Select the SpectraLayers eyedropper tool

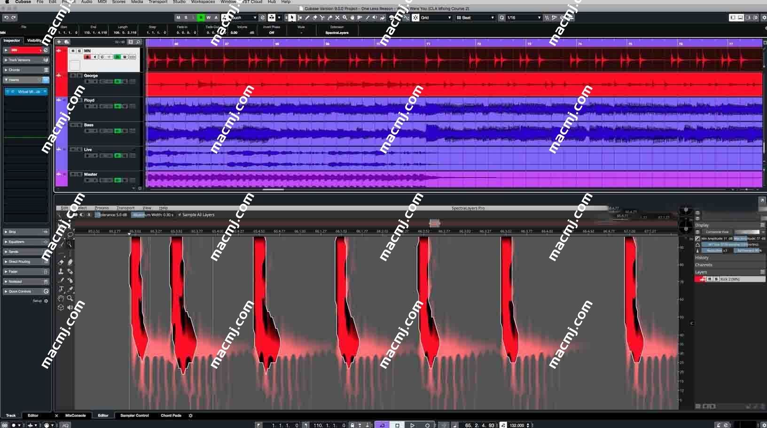[x=70, y=289]
